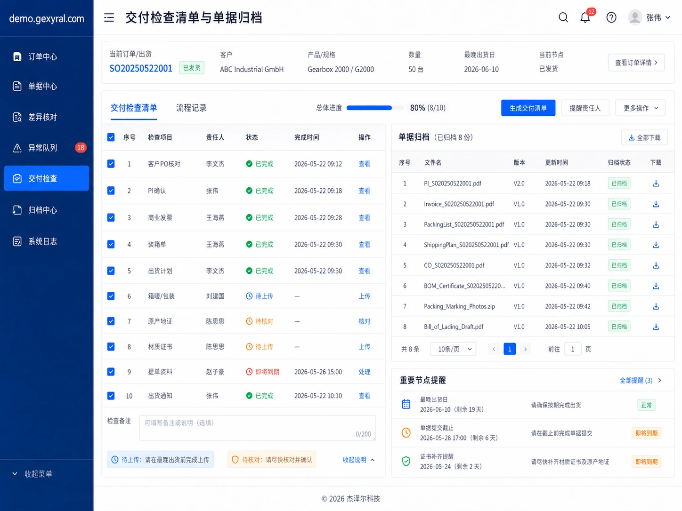Click the shield icon beside 证书补齐提醒
Viewport: 682px width, 511px height.
pyautogui.click(x=406, y=462)
